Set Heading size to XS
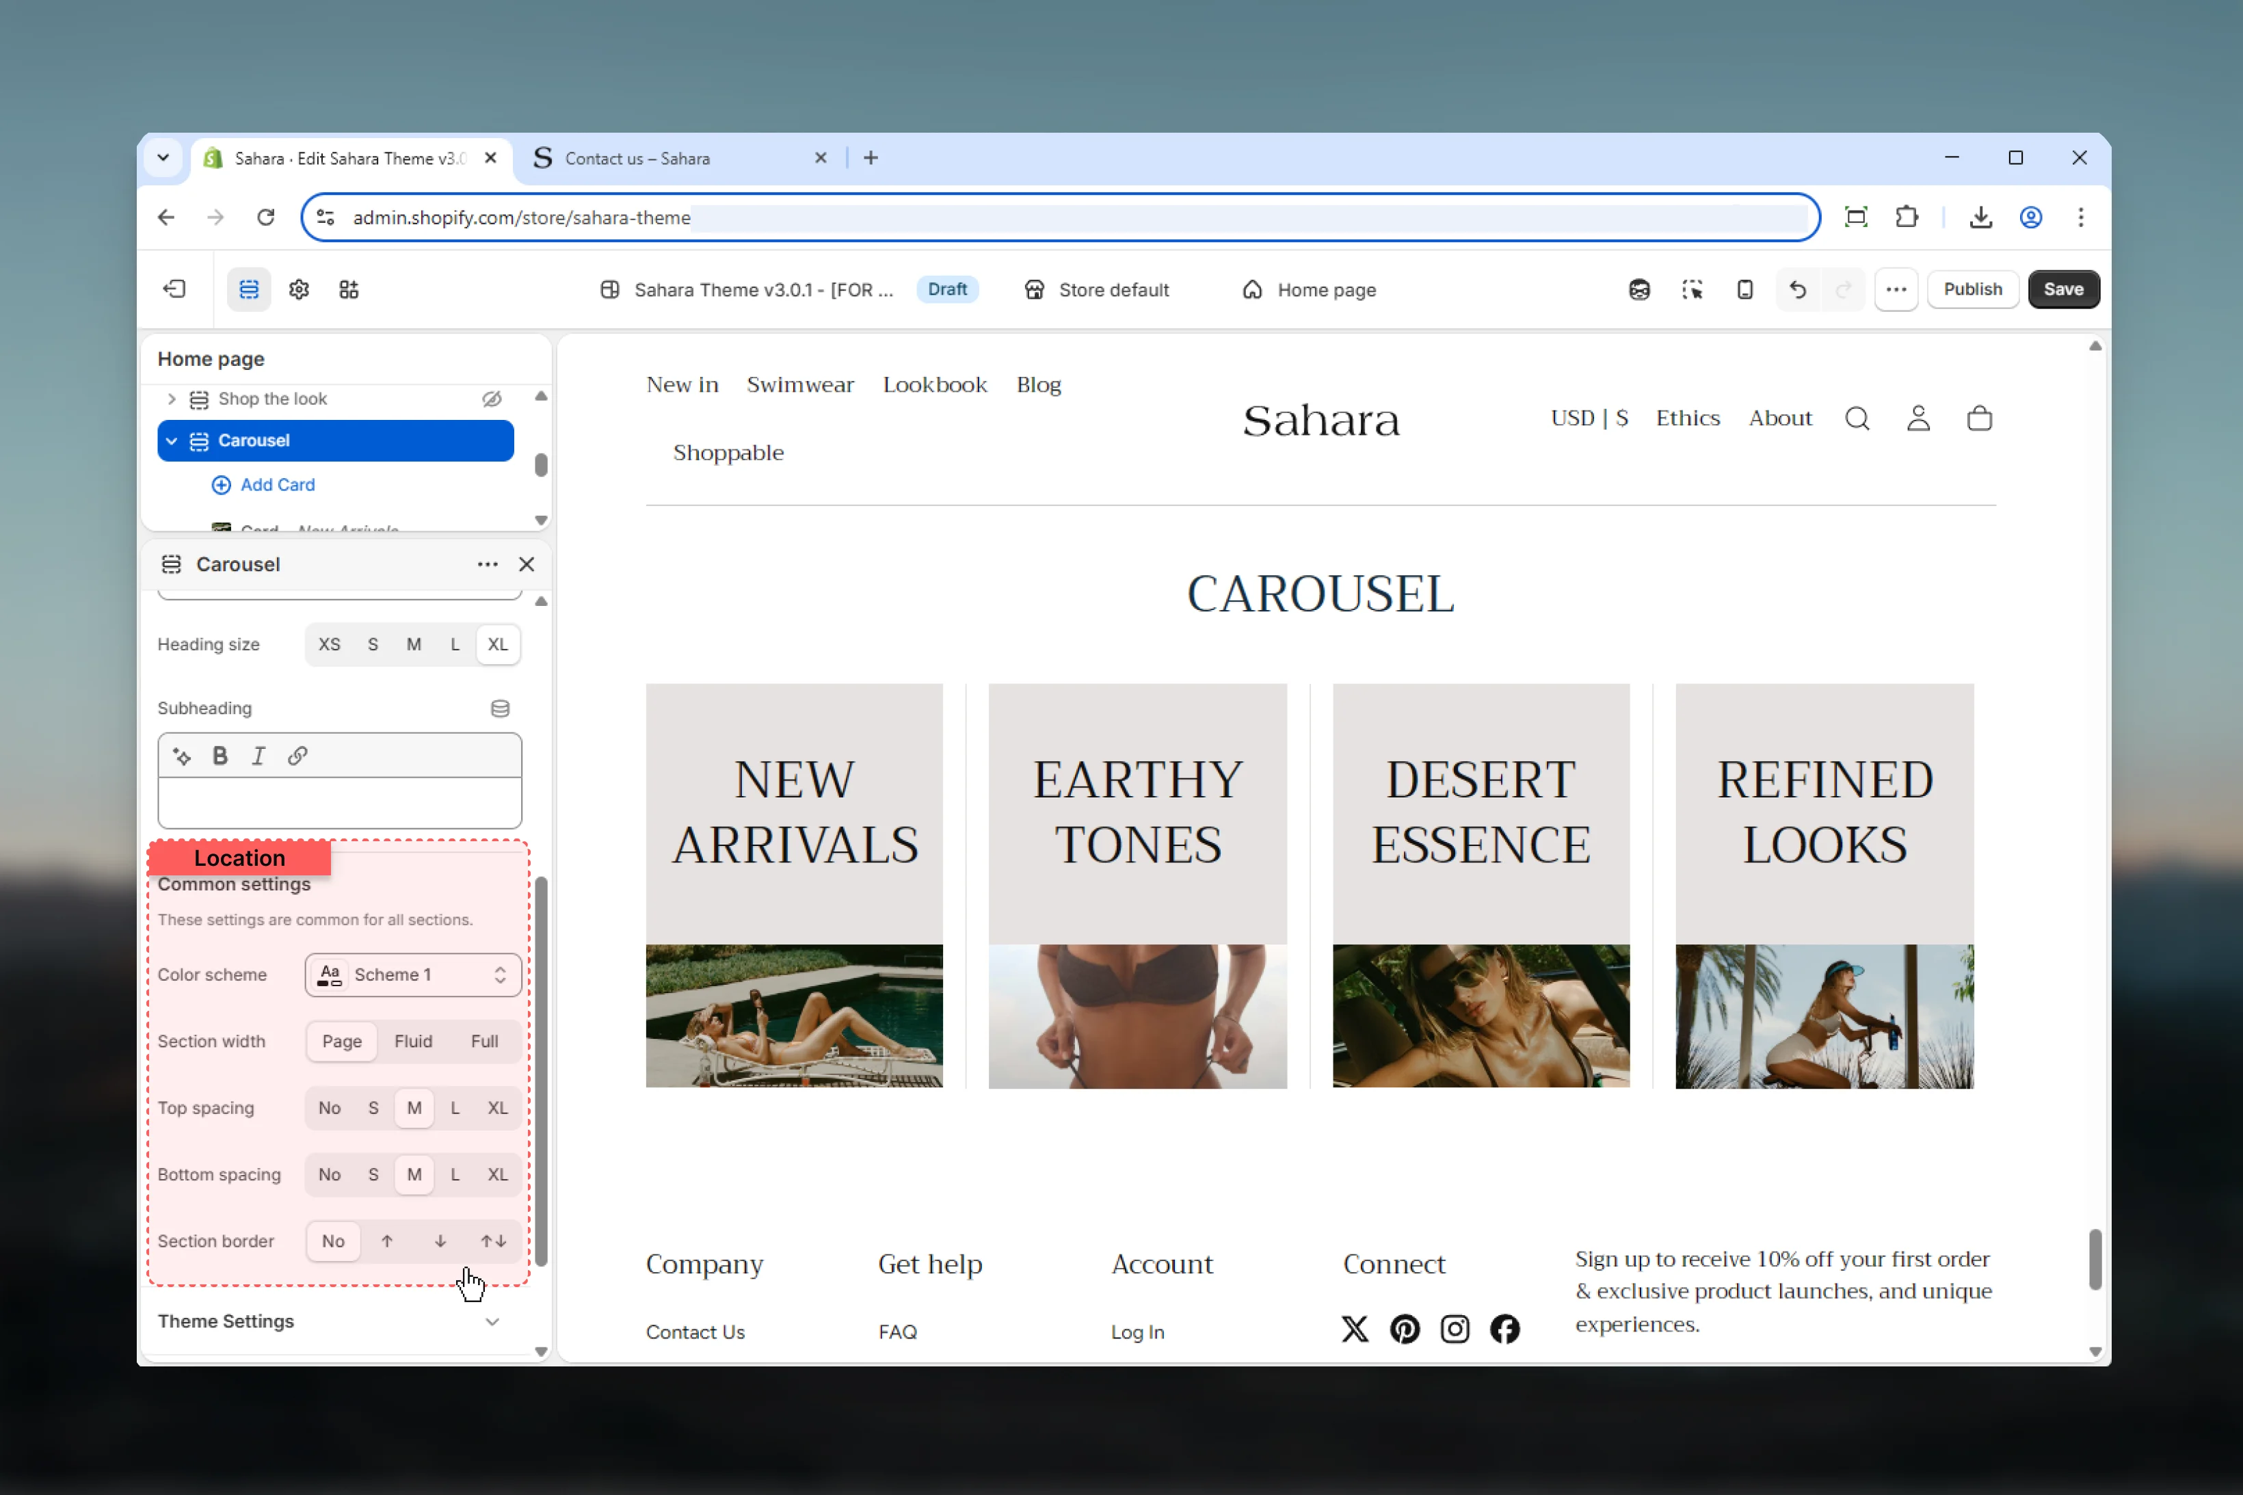The height and width of the screenshot is (1495, 2243). 329,644
